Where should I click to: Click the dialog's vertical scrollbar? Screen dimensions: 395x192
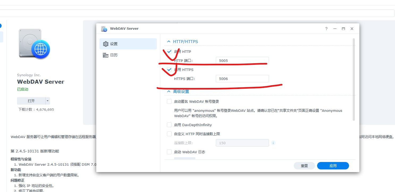354,80
